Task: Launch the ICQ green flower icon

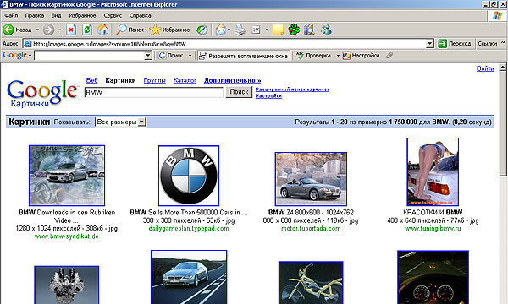Action: (x=294, y=30)
